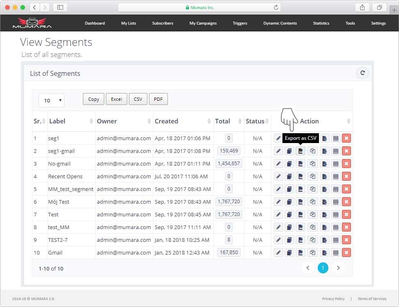Edit the seg1 segment using the pencil icon
399x307 pixels.
[278, 138]
